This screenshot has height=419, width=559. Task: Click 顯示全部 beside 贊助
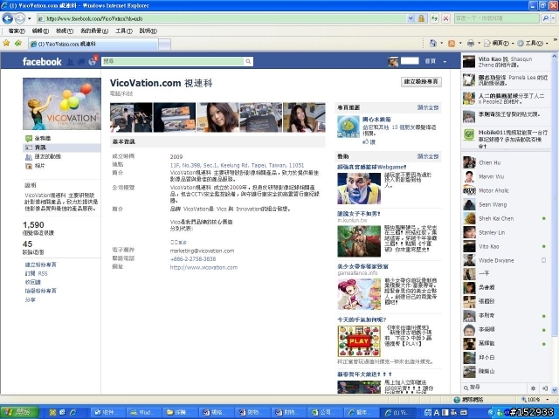[x=428, y=156]
